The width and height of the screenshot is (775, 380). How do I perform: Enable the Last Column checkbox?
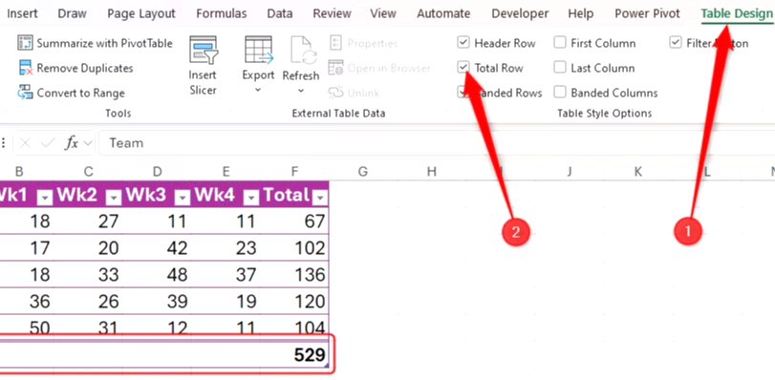pyautogui.click(x=559, y=68)
